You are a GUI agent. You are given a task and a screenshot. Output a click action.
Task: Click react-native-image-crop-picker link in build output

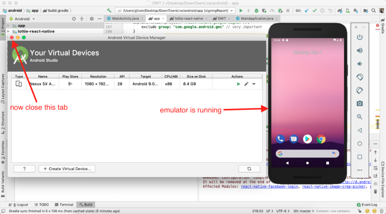[x=334, y=186]
